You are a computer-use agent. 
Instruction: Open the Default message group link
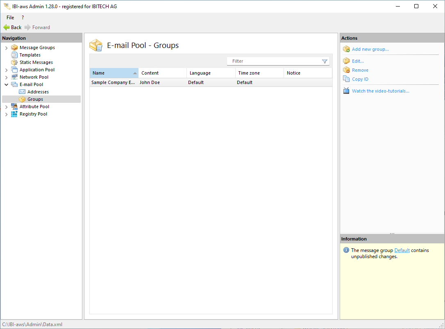coord(402,250)
